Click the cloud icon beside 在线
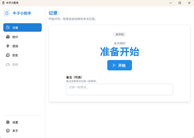Image resolution: width=194 pixels, height=138 pixels. [8, 64]
